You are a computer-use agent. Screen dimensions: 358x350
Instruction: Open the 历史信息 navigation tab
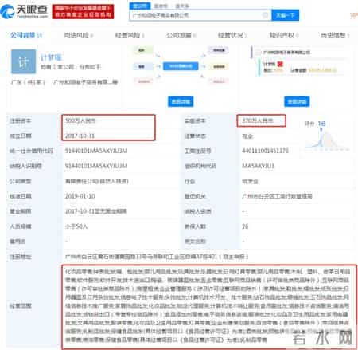[x=335, y=35]
